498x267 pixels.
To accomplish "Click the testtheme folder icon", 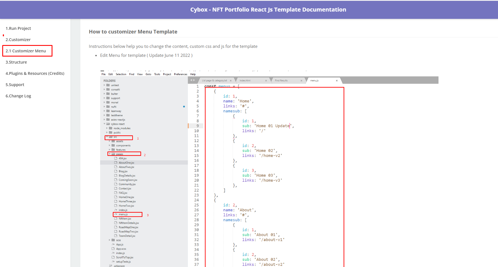I will click(108, 115).
